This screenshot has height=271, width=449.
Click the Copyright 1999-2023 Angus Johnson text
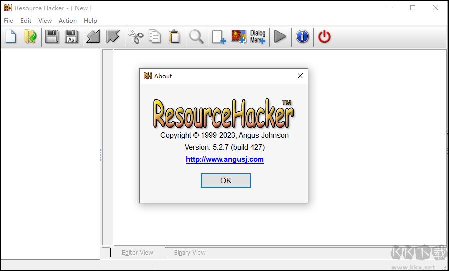(x=224, y=135)
